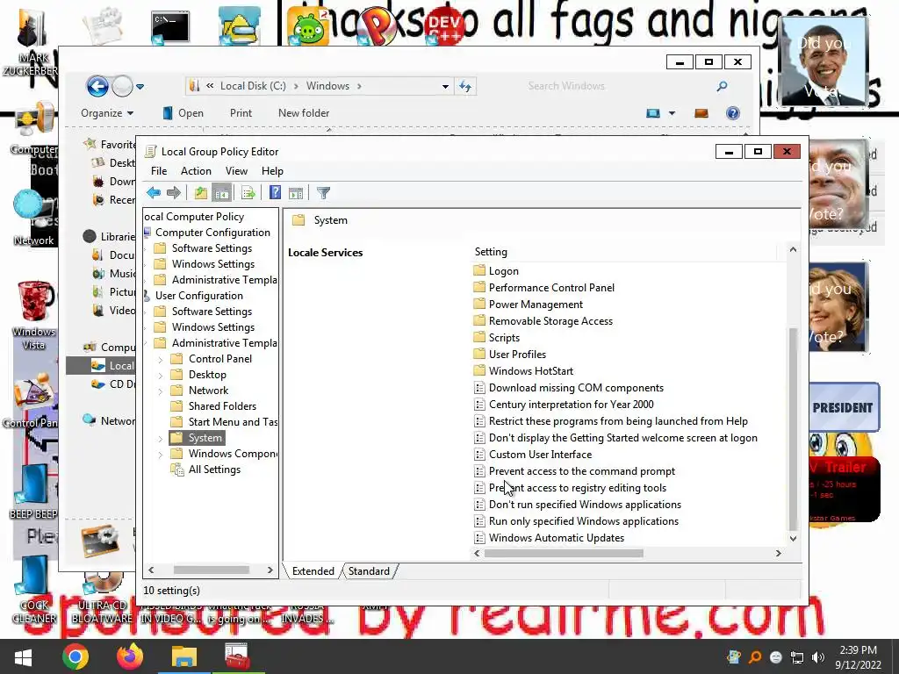Click the console tree horizontal scrollbar thumb
The width and height of the screenshot is (899, 674).
(211, 570)
